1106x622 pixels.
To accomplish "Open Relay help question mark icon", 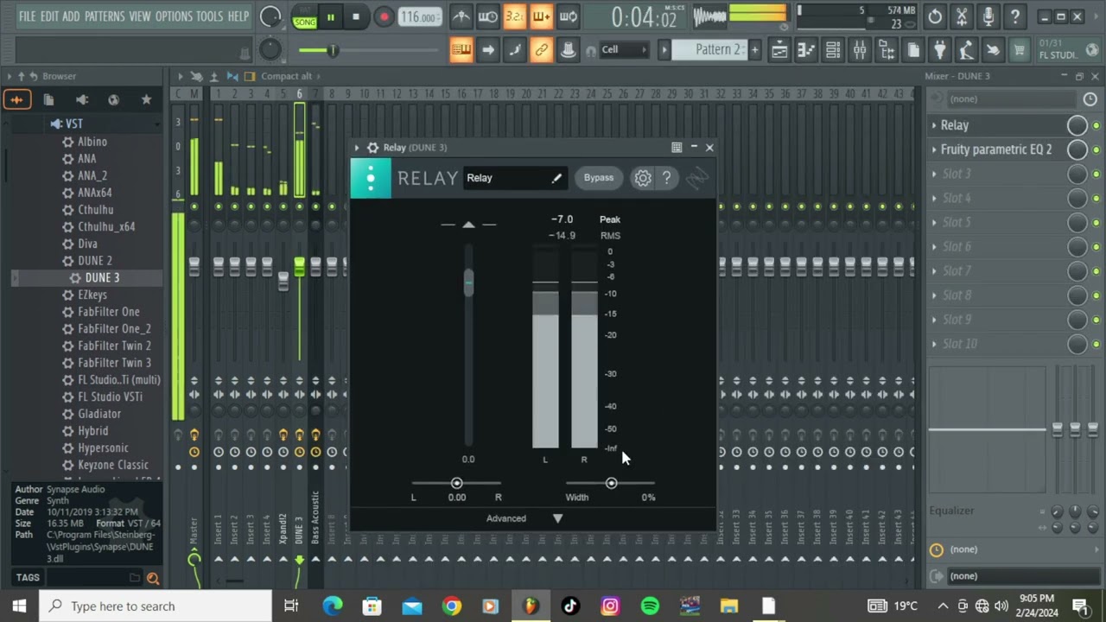I will click(666, 178).
